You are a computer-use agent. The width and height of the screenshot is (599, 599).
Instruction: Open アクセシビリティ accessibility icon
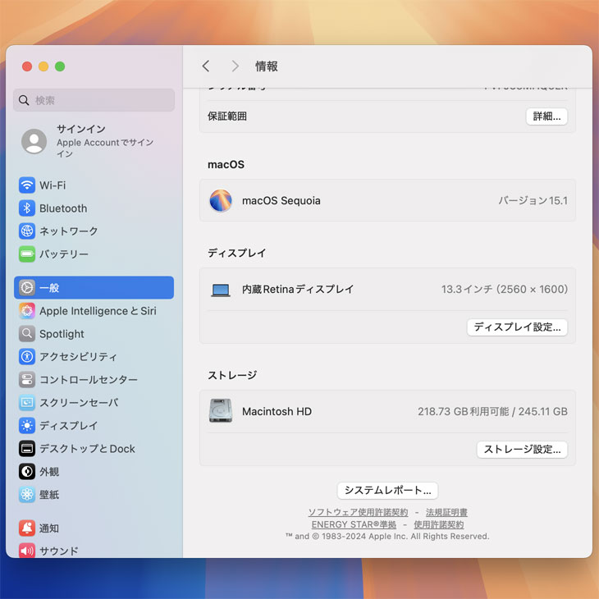(27, 357)
